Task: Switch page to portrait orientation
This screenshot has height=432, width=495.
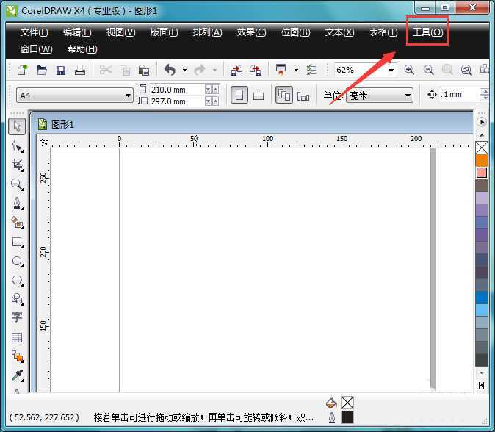Action: 239,96
